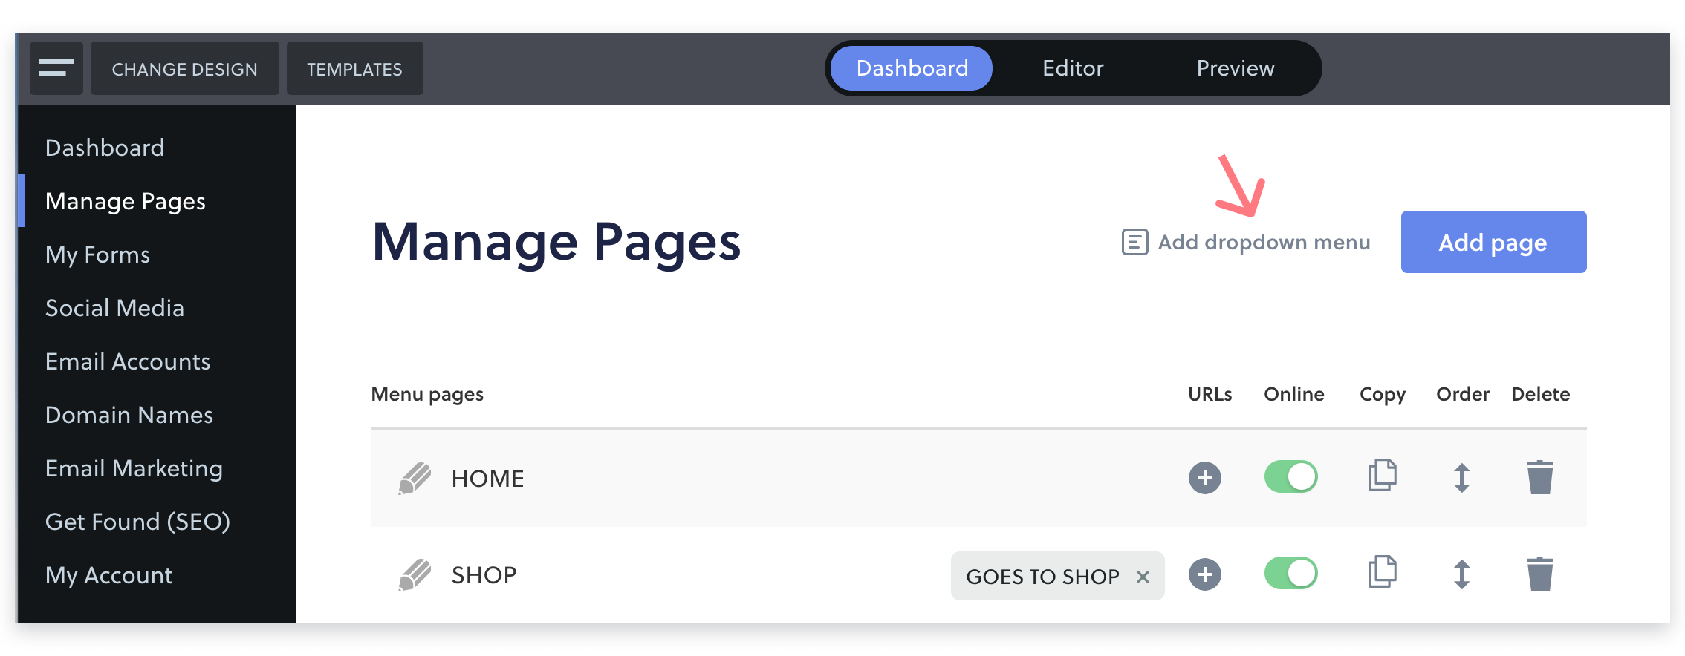The height and width of the screenshot is (656, 1685).
Task: Toggle HOME page online status
Action: tap(1291, 477)
